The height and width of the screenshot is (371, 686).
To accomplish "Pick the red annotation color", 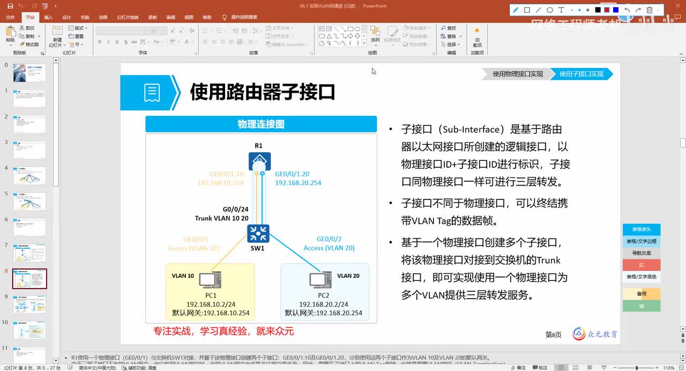I will [607, 10].
